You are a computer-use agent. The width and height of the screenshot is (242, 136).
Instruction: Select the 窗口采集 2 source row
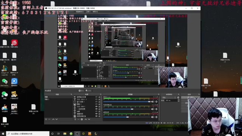point(87,102)
